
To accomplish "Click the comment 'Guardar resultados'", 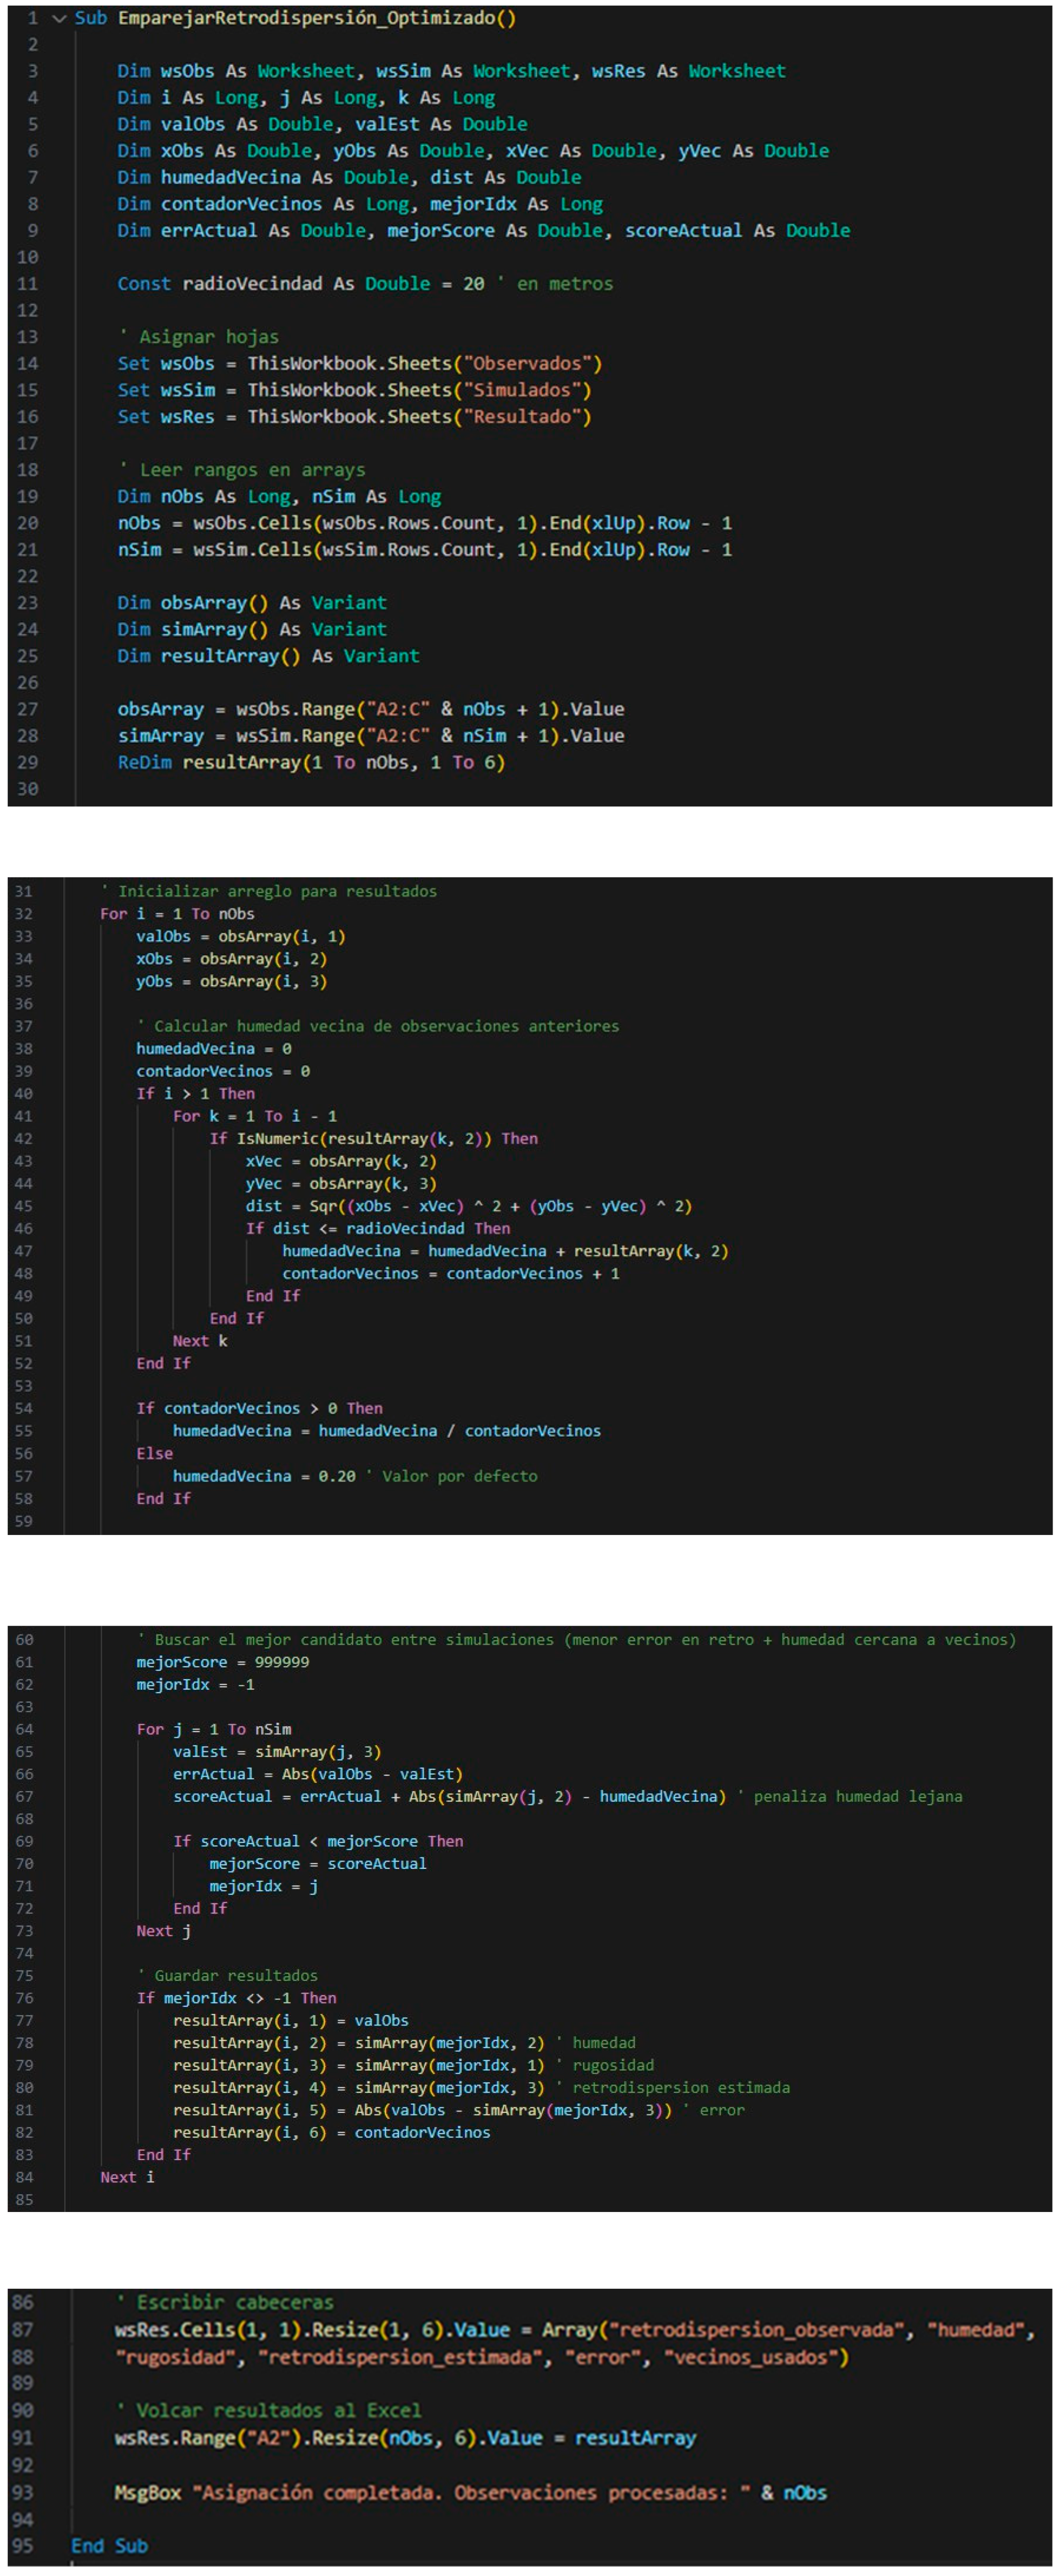I will pos(227,1976).
